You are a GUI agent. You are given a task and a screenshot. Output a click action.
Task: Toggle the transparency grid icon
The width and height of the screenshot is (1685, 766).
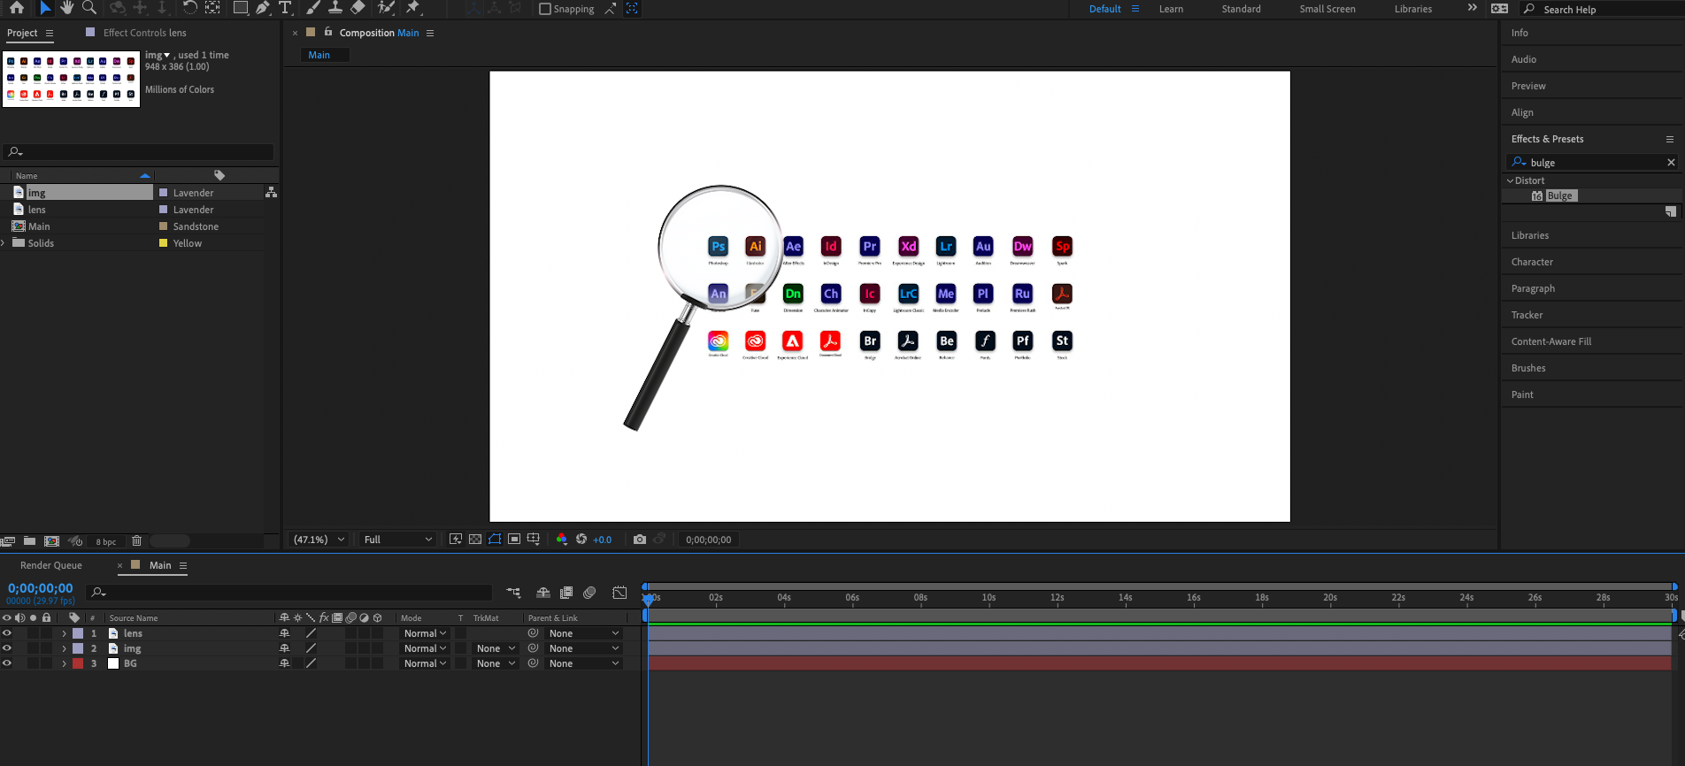tap(475, 540)
